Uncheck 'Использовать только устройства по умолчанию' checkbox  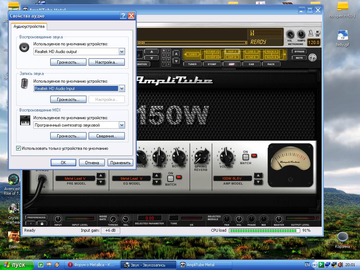(19, 148)
